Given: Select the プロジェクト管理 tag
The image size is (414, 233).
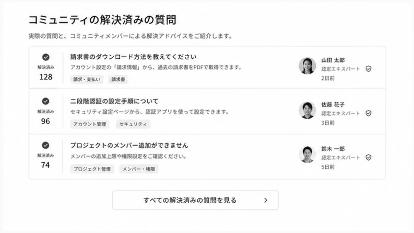Looking at the screenshot, I should pos(92,169).
